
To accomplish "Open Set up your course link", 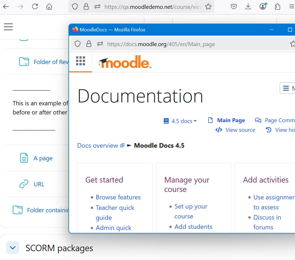I will [x=191, y=211].
